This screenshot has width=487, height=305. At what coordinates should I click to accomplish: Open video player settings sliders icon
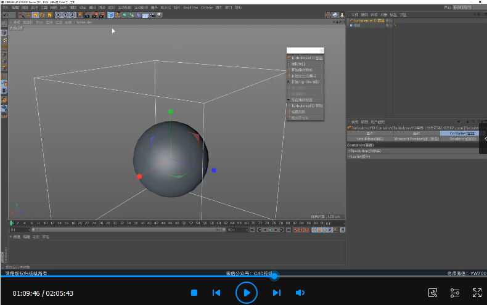[455, 293]
